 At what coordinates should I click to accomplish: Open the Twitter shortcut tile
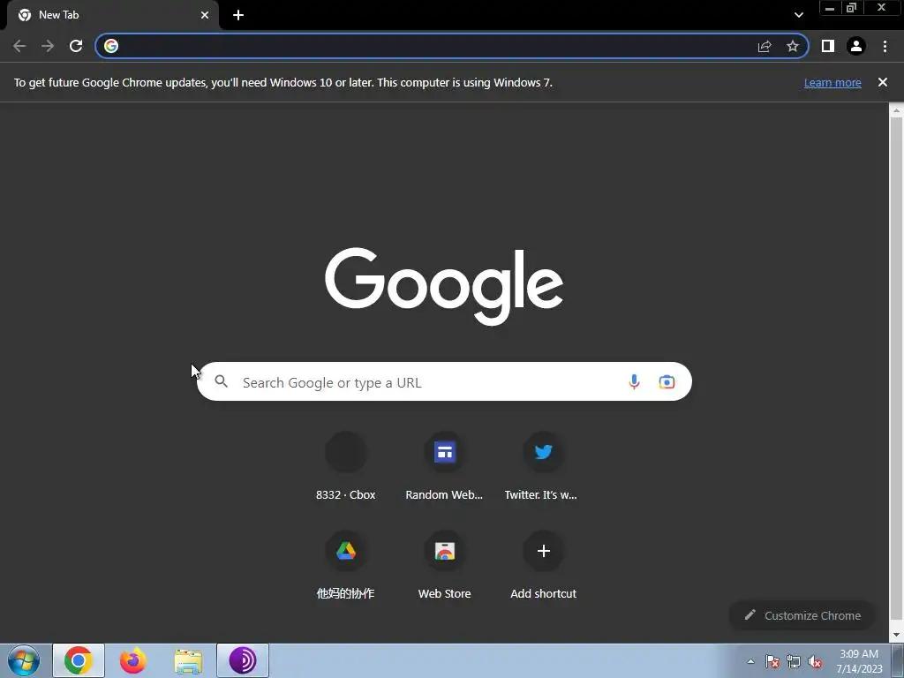(543, 467)
